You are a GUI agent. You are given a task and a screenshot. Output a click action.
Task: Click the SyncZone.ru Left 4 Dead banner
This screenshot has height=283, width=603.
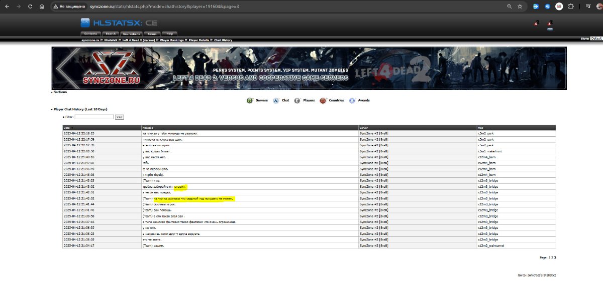point(309,68)
